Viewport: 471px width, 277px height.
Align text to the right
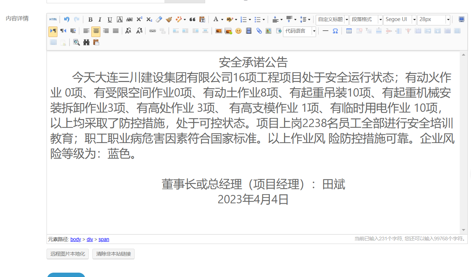[106, 31]
